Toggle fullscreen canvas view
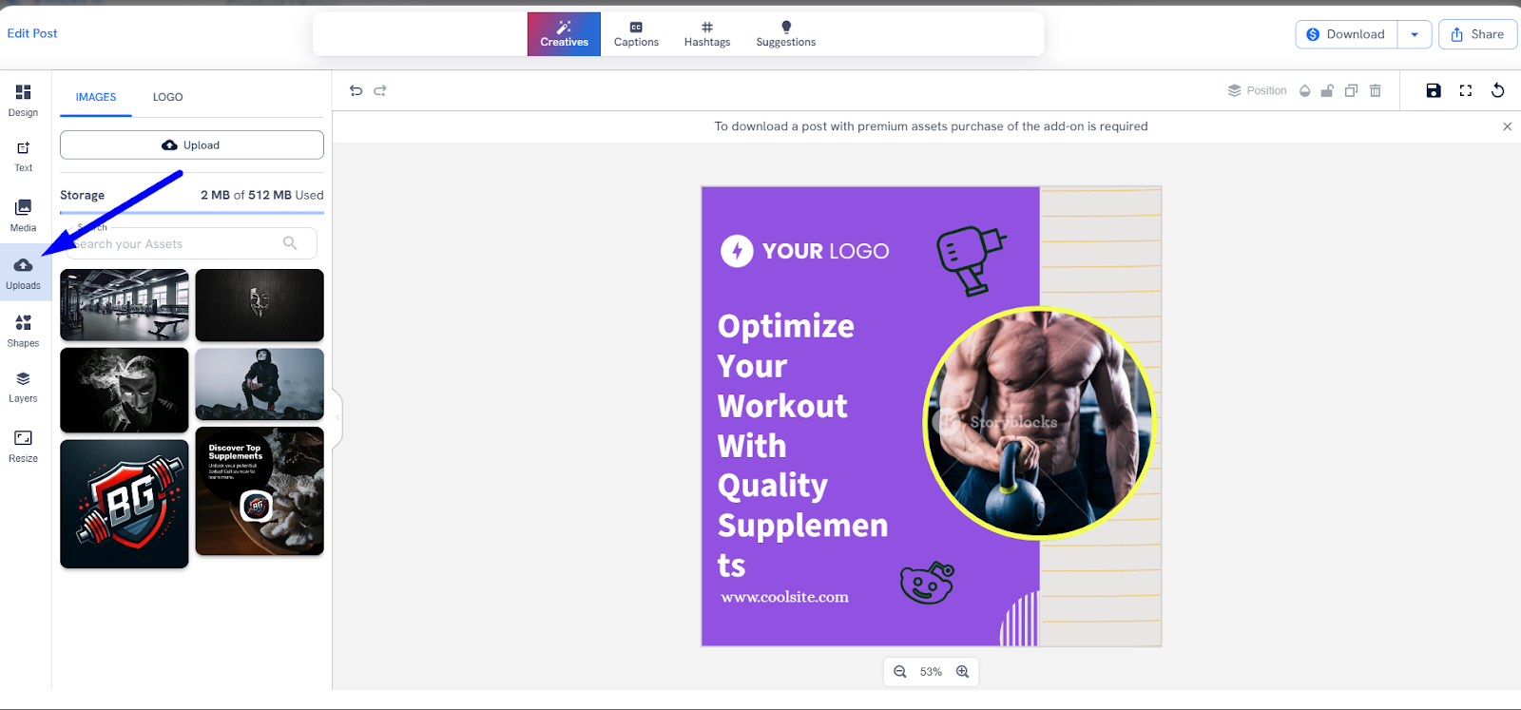 coord(1466,90)
